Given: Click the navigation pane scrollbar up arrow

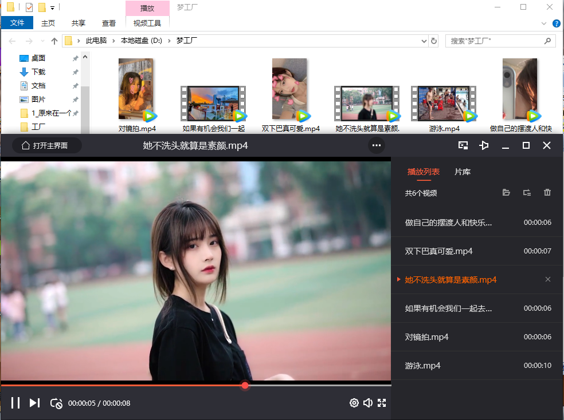Looking at the screenshot, I should tap(85, 57).
